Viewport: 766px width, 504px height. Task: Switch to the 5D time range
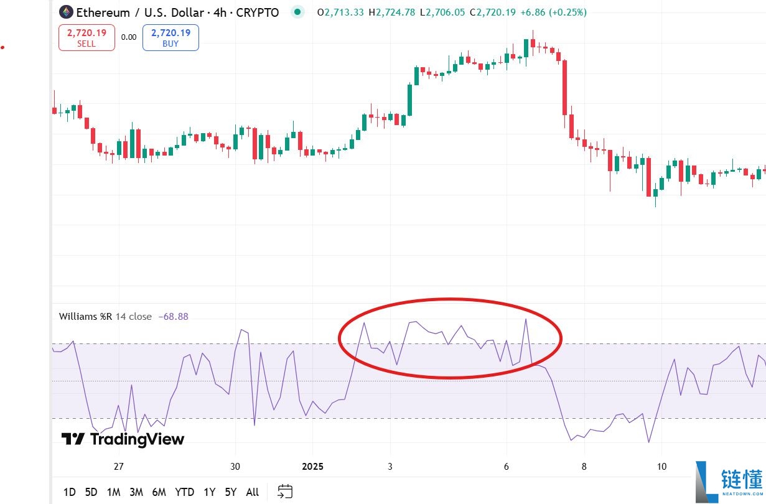tap(91, 492)
